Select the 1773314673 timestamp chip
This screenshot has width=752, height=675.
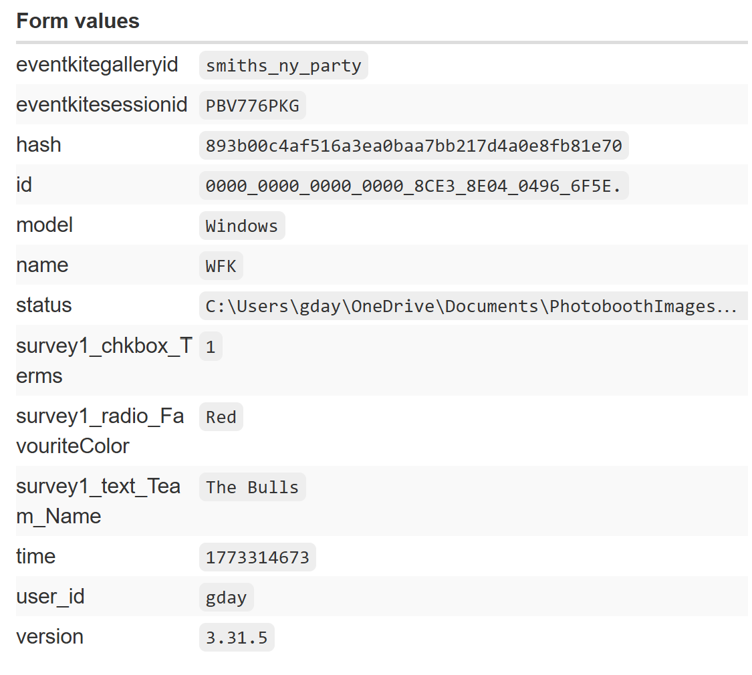point(257,557)
